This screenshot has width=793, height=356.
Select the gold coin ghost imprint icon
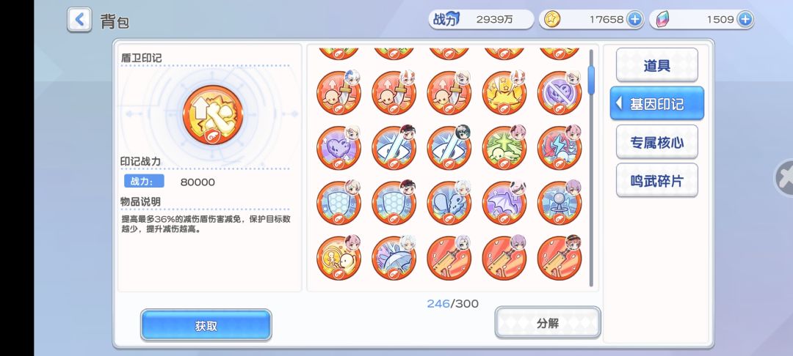tap(338, 258)
